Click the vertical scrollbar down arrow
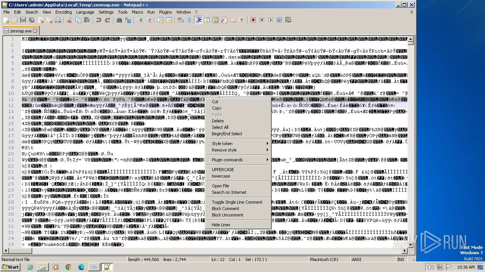Viewport: 485px width, 272px height. (x=410, y=246)
